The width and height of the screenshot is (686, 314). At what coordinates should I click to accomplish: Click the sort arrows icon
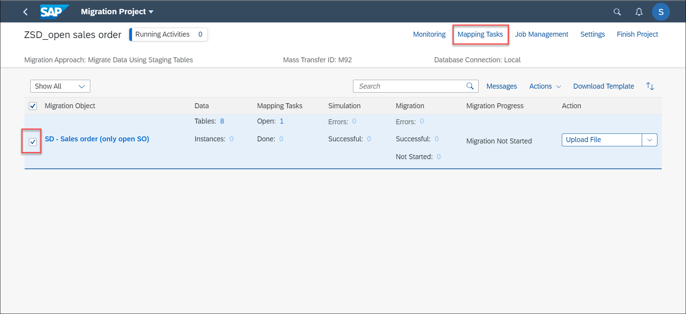point(650,86)
